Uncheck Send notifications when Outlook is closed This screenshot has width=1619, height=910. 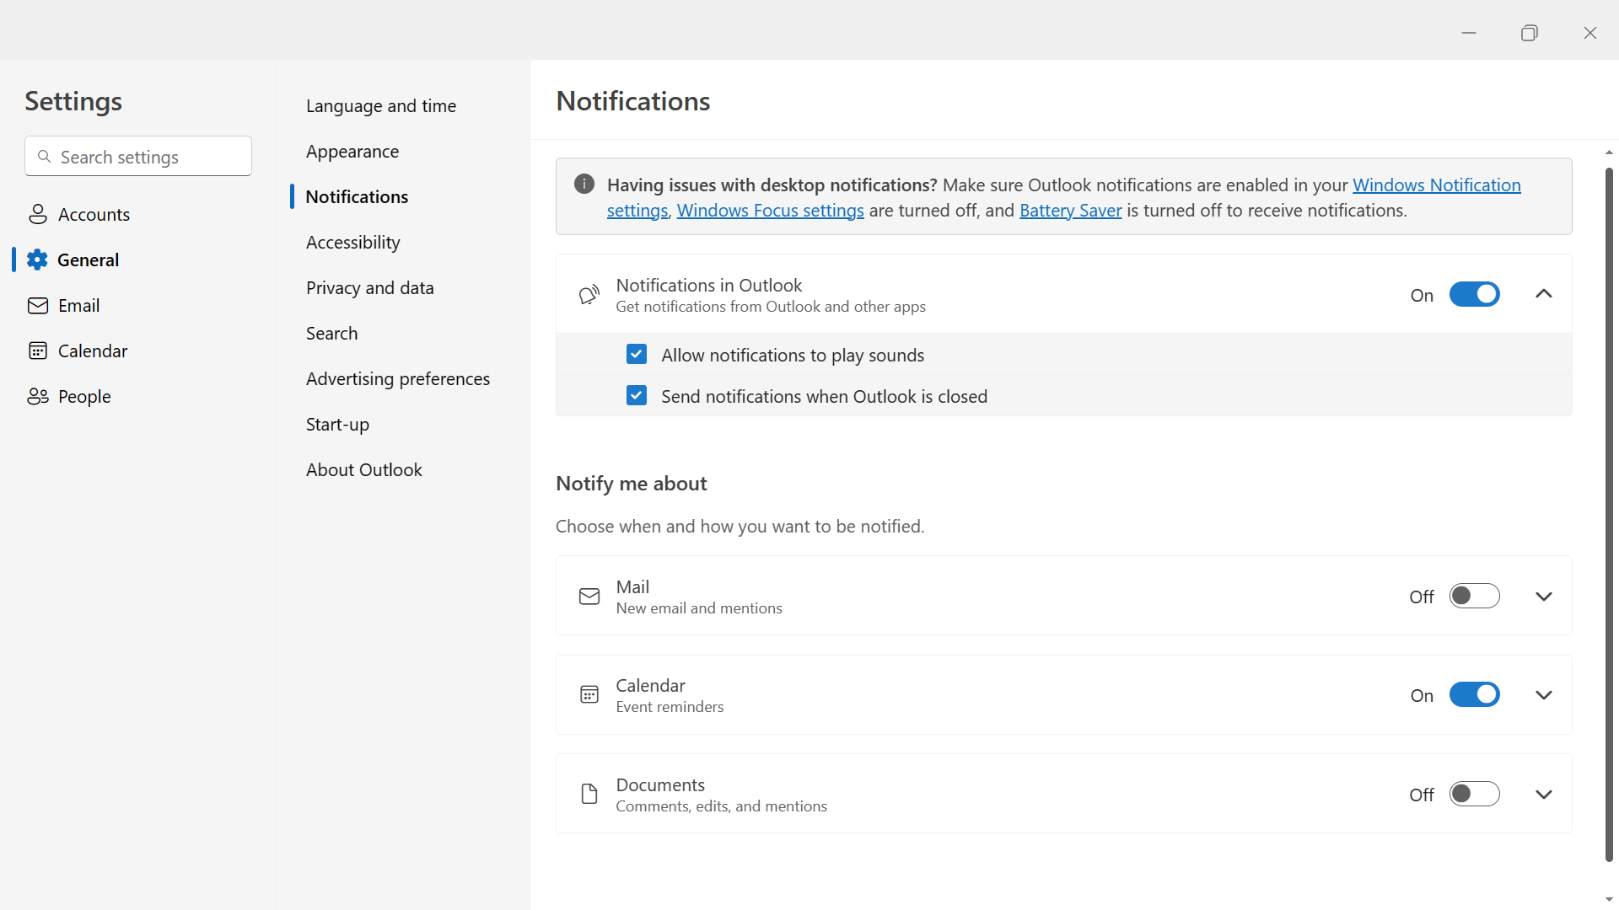click(637, 396)
